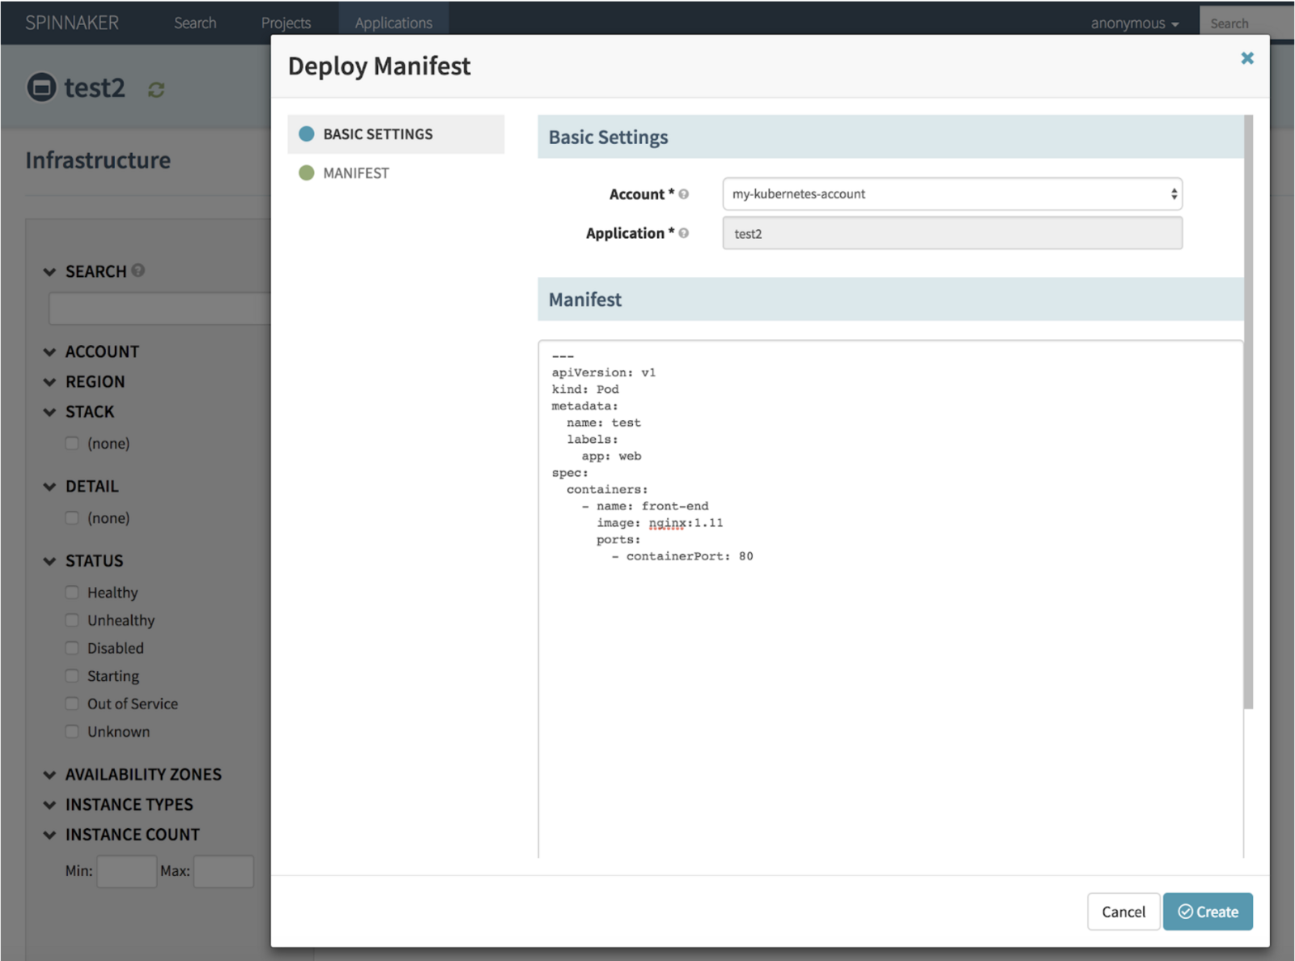Image resolution: width=1295 pixels, height=961 pixels.
Task: Open the Account dropdown my-kubernetes-account
Action: click(x=952, y=194)
